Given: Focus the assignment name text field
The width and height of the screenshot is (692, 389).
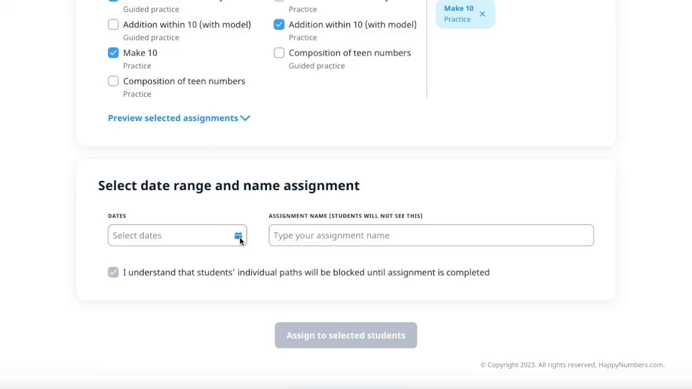Looking at the screenshot, I should pyautogui.click(x=431, y=236).
